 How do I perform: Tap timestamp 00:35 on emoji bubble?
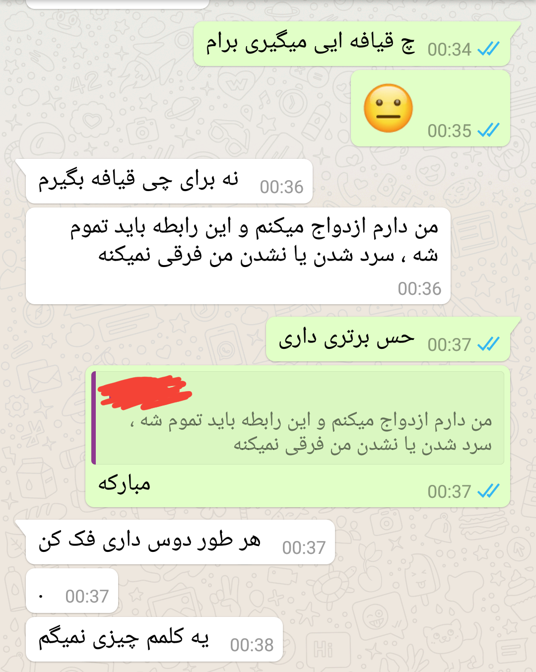tap(449, 131)
